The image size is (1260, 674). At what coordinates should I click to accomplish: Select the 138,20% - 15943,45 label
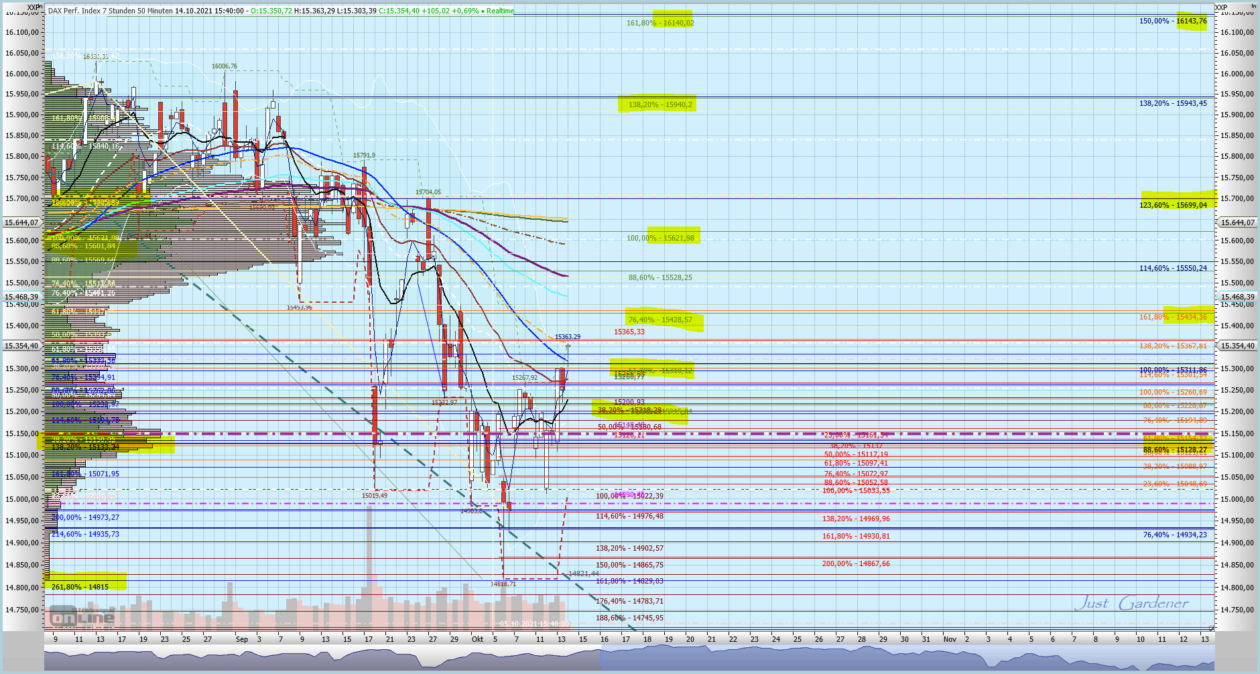(x=1173, y=103)
